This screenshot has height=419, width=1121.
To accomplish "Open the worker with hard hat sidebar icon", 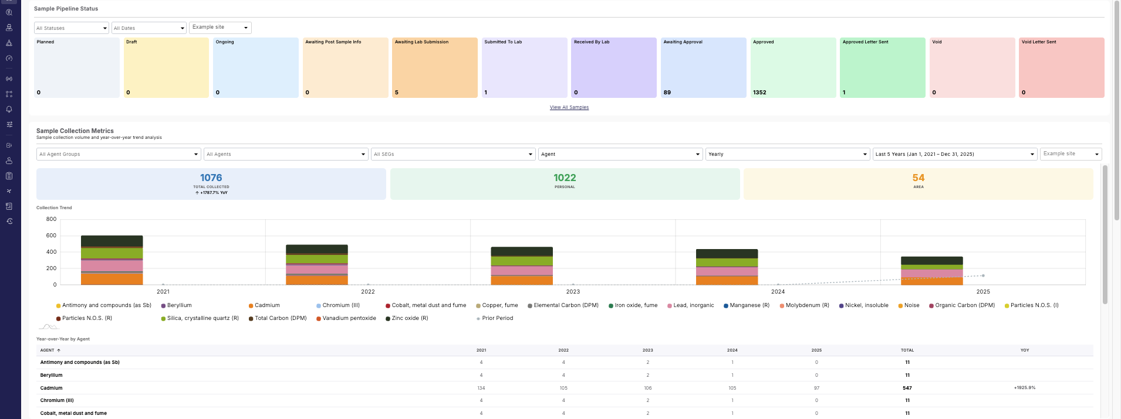I will tap(9, 28).
